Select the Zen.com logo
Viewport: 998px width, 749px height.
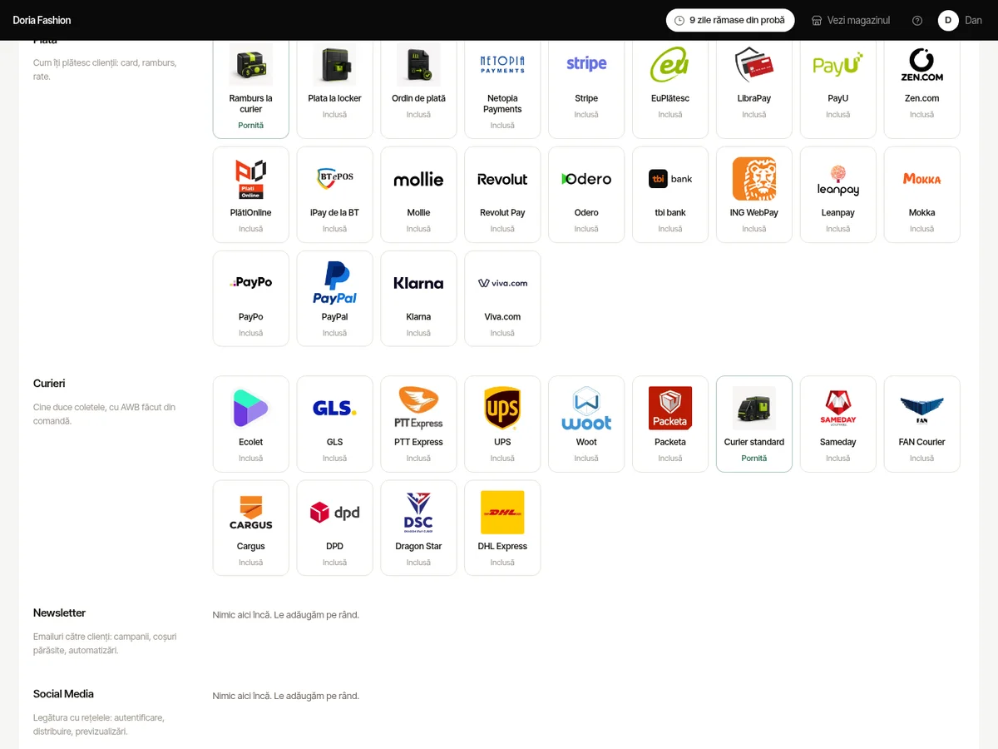coord(922,65)
